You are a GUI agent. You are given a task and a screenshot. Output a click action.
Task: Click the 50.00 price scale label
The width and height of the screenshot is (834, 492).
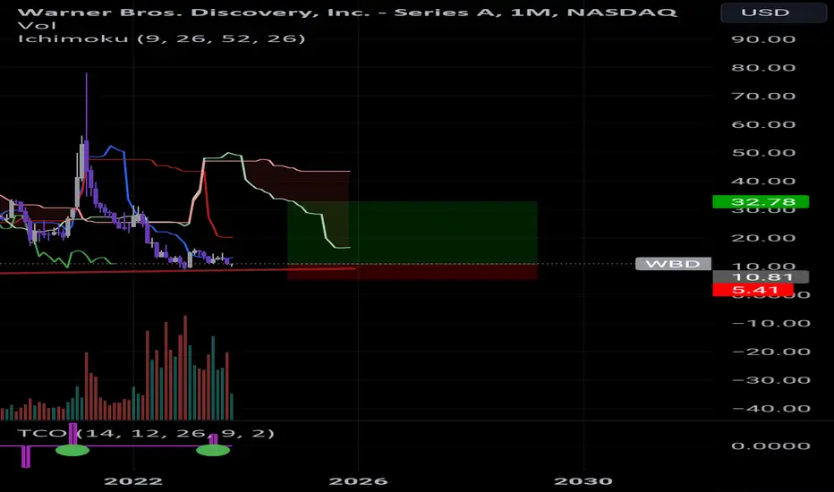(x=763, y=153)
